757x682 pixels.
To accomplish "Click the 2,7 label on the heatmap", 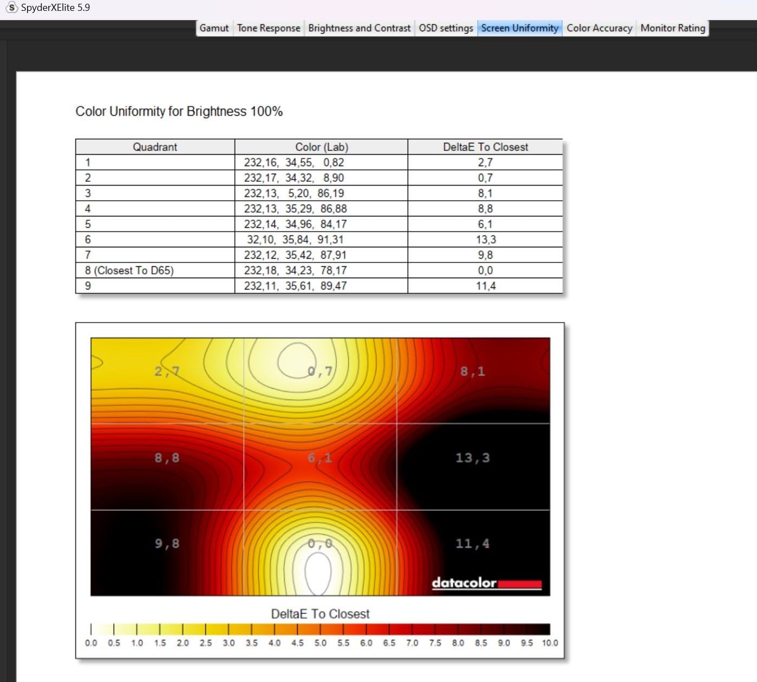I will coord(167,371).
